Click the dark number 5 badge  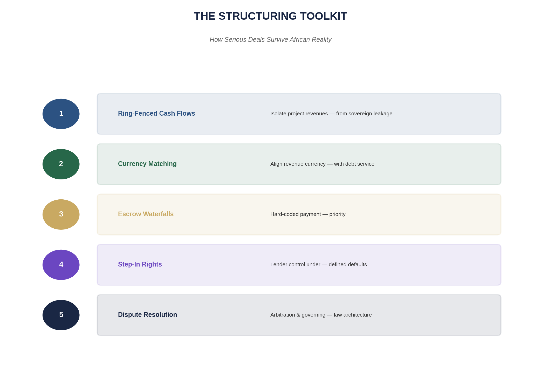[x=61, y=315]
